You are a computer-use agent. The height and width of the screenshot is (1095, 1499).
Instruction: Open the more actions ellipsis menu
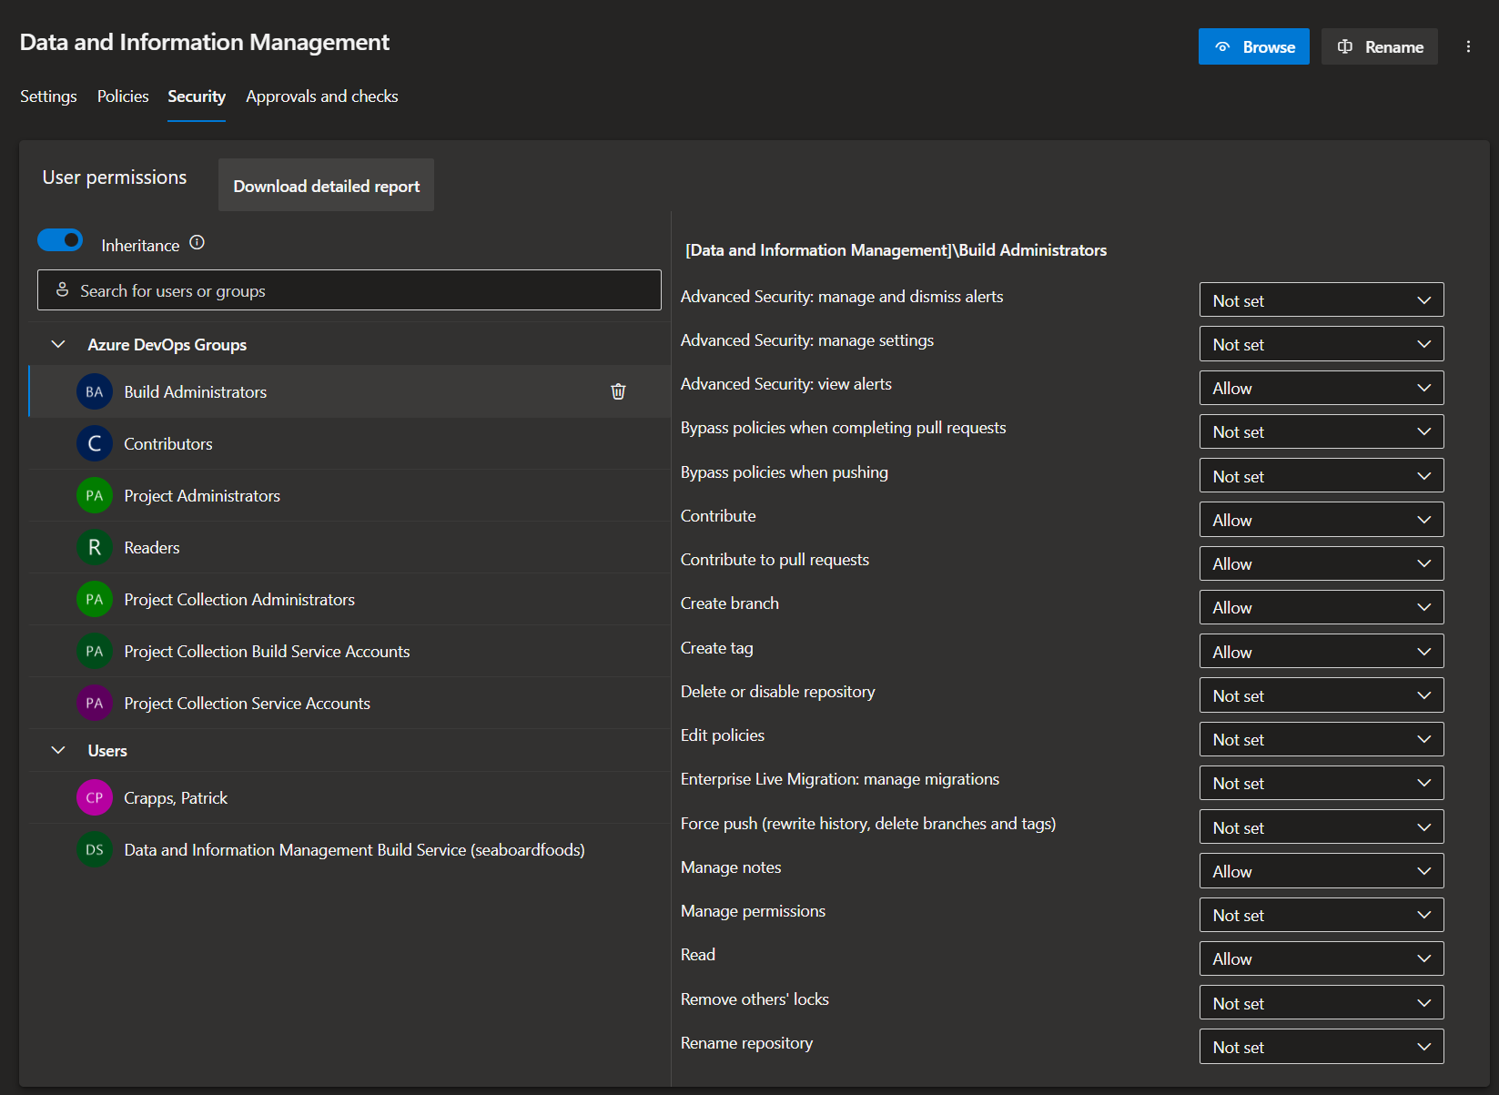(1468, 46)
